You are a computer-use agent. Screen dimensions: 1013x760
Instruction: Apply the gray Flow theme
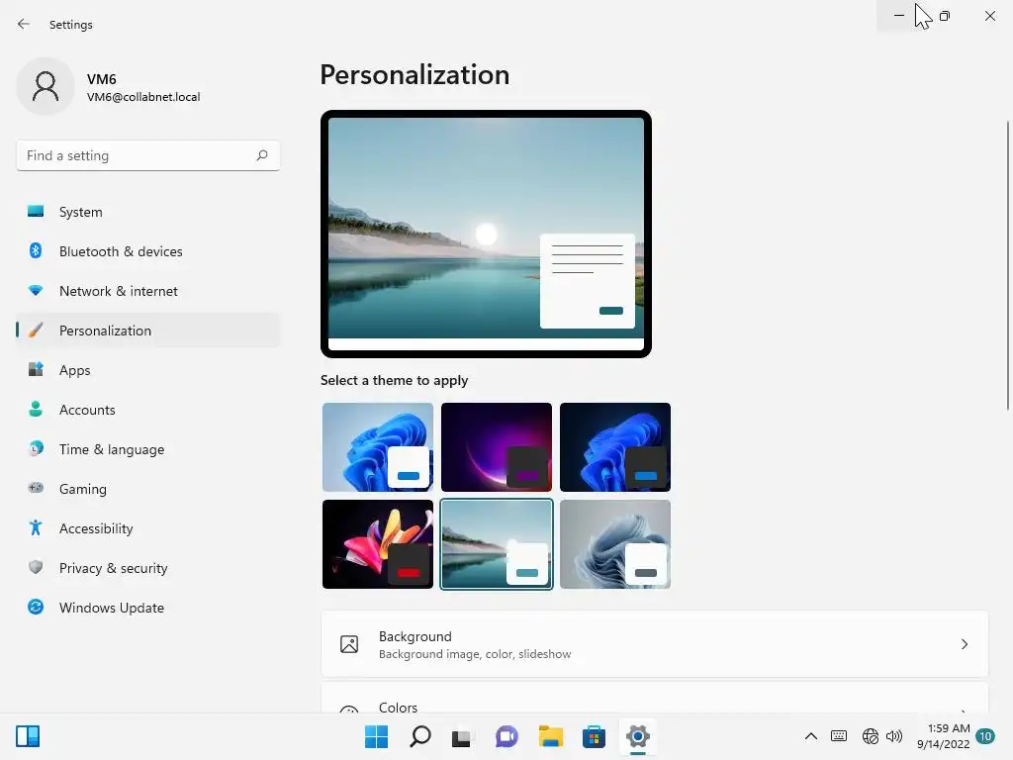coord(615,544)
